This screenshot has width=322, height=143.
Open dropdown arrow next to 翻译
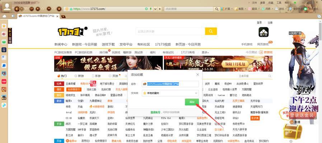click(259, 9)
